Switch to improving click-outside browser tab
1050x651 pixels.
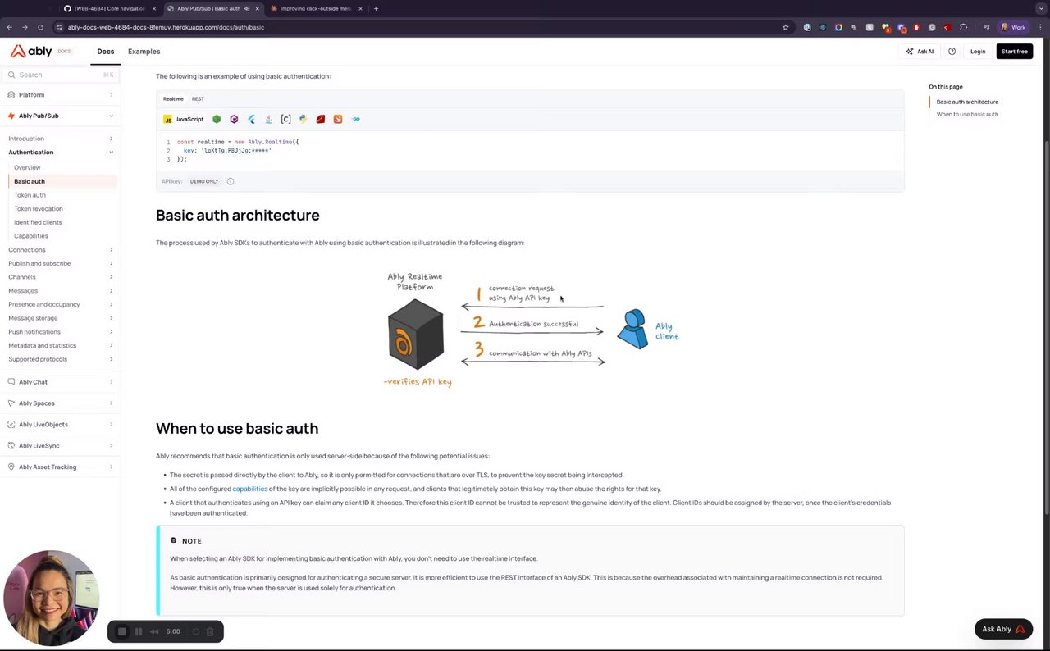pos(315,8)
